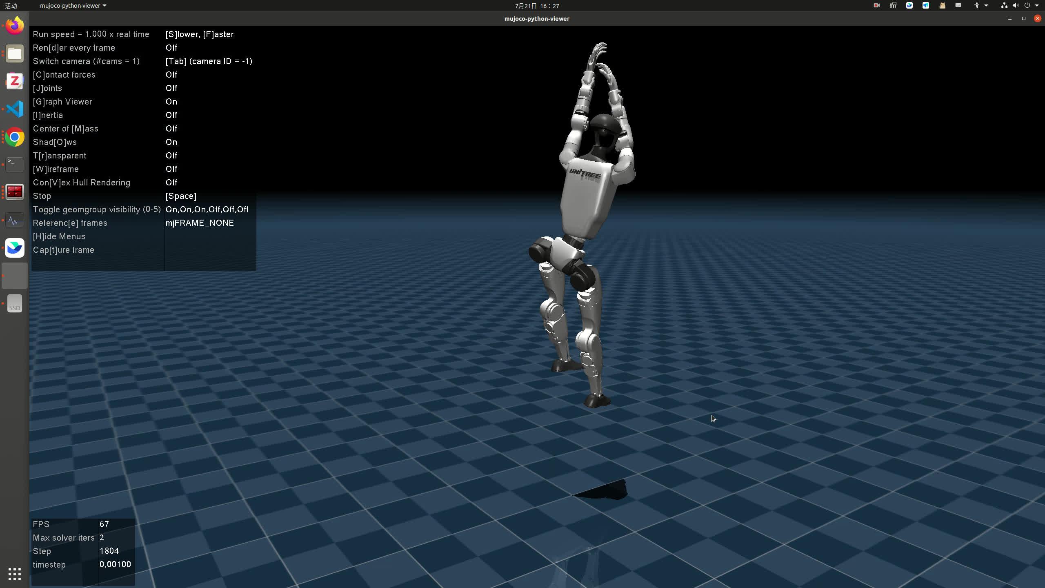Open Terminator red split-terminal icon

click(x=15, y=192)
